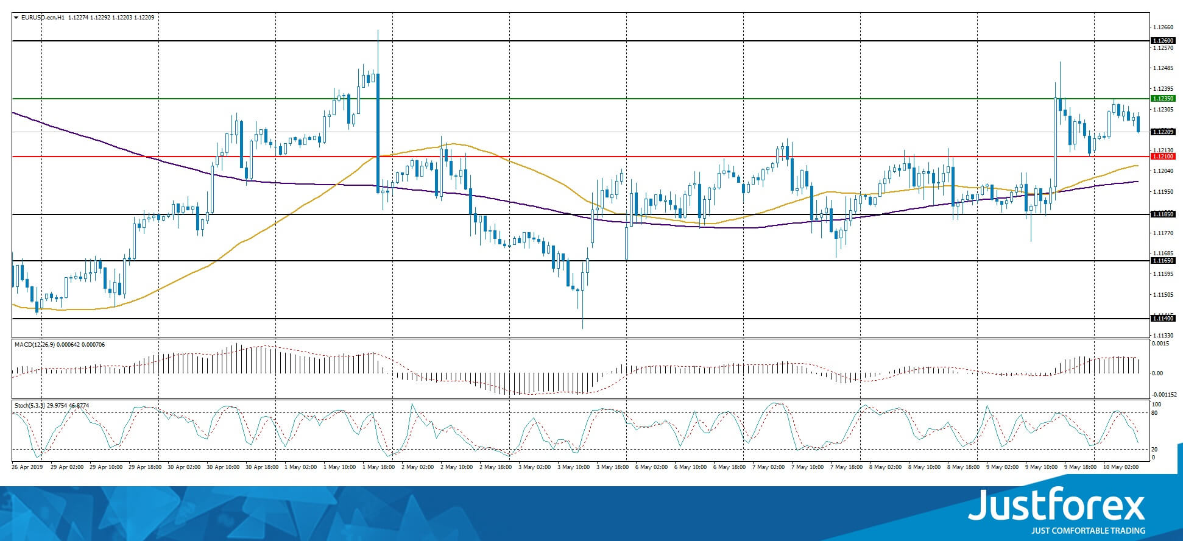The width and height of the screenshot is (1183, 541).
Task: Click the 26 Apr 2019 date label
Action: [x=27, y=467]
